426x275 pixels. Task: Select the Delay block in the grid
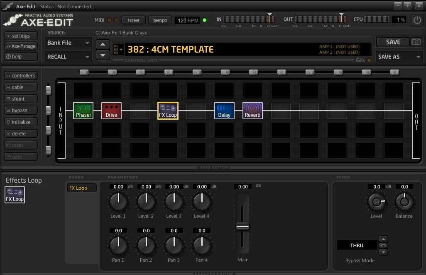[x=224, y=111]
